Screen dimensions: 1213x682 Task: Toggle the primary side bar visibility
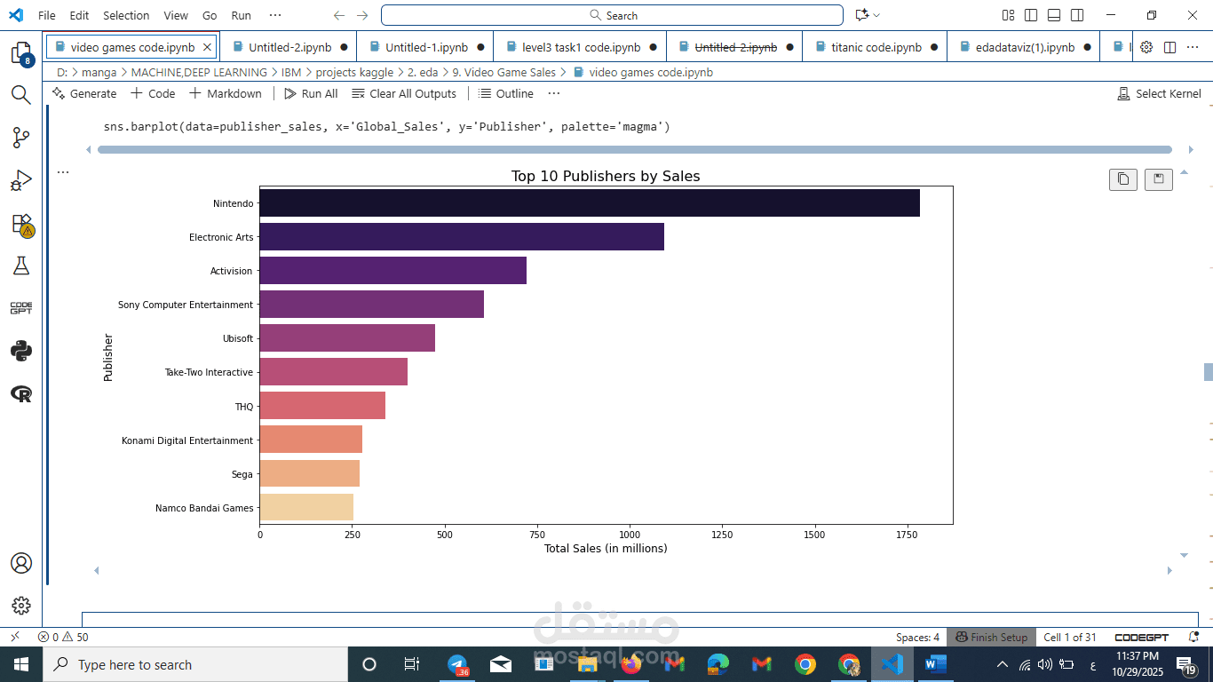click(x=1031, y=15)
